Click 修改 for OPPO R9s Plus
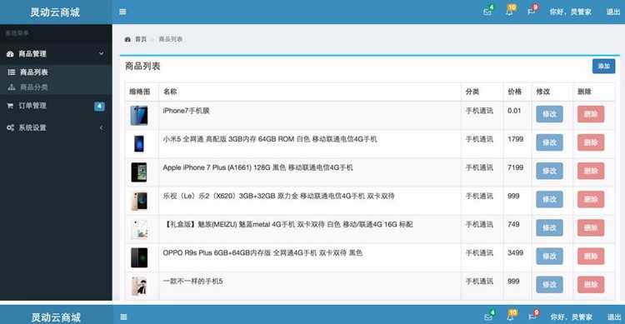 tap(549, 257)
